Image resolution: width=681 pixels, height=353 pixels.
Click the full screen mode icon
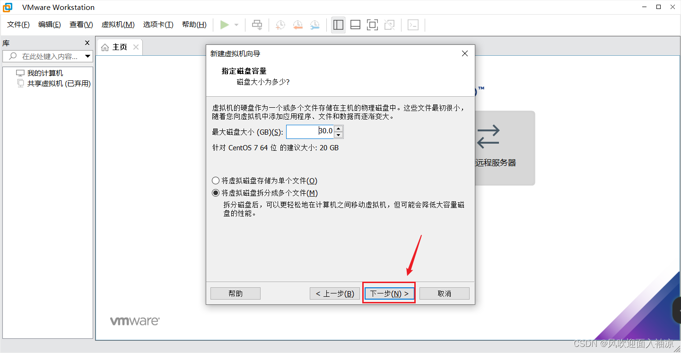(373, 25)
